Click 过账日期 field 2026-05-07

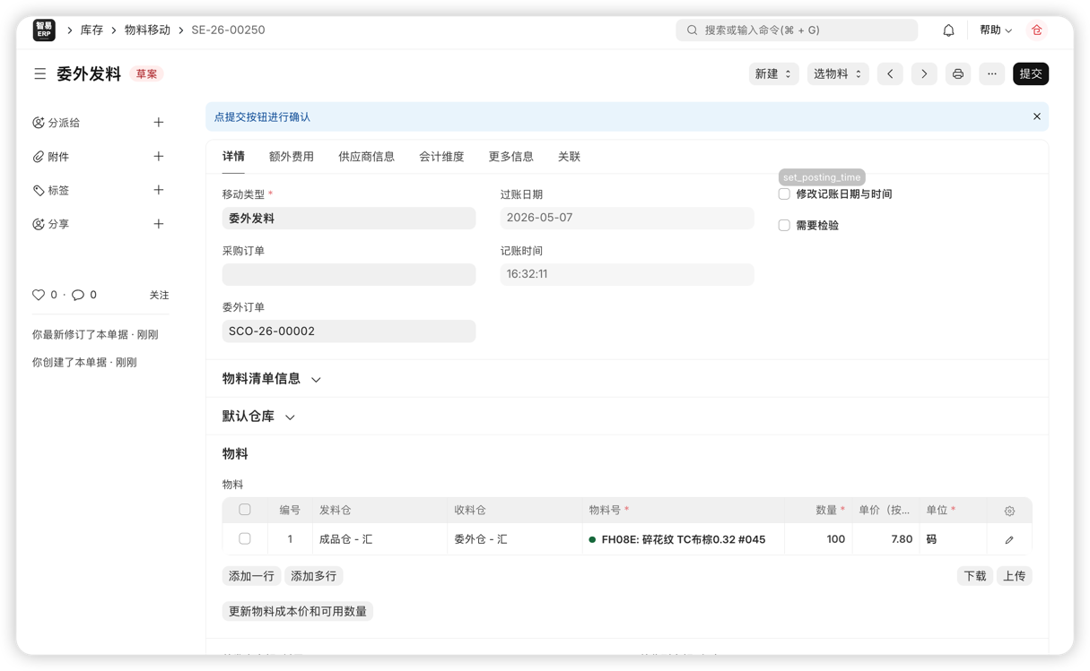tap(627, 219)
